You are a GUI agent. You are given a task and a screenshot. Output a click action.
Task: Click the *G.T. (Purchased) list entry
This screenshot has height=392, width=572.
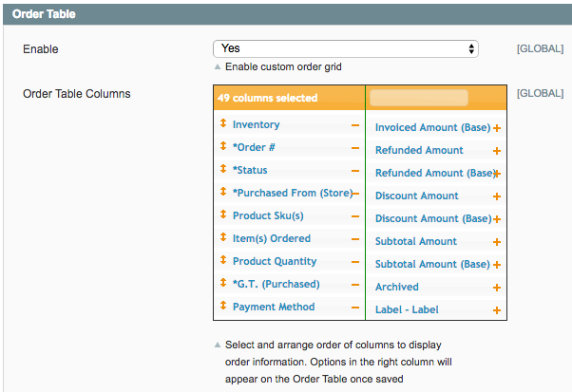(276, 284)
